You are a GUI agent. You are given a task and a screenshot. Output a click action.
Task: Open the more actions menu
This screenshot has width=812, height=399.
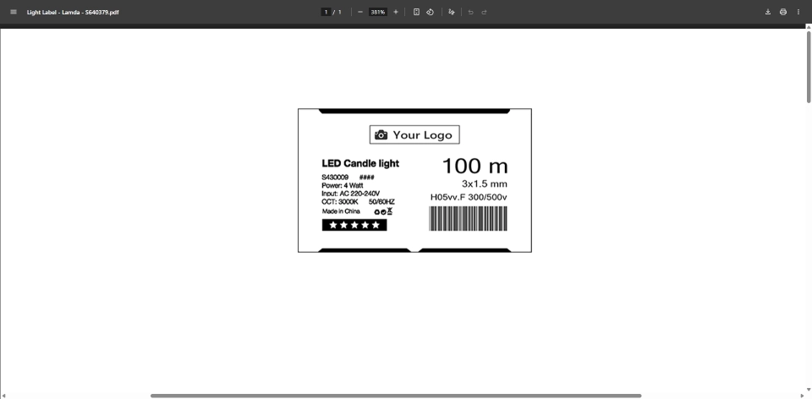coord(798,12)
